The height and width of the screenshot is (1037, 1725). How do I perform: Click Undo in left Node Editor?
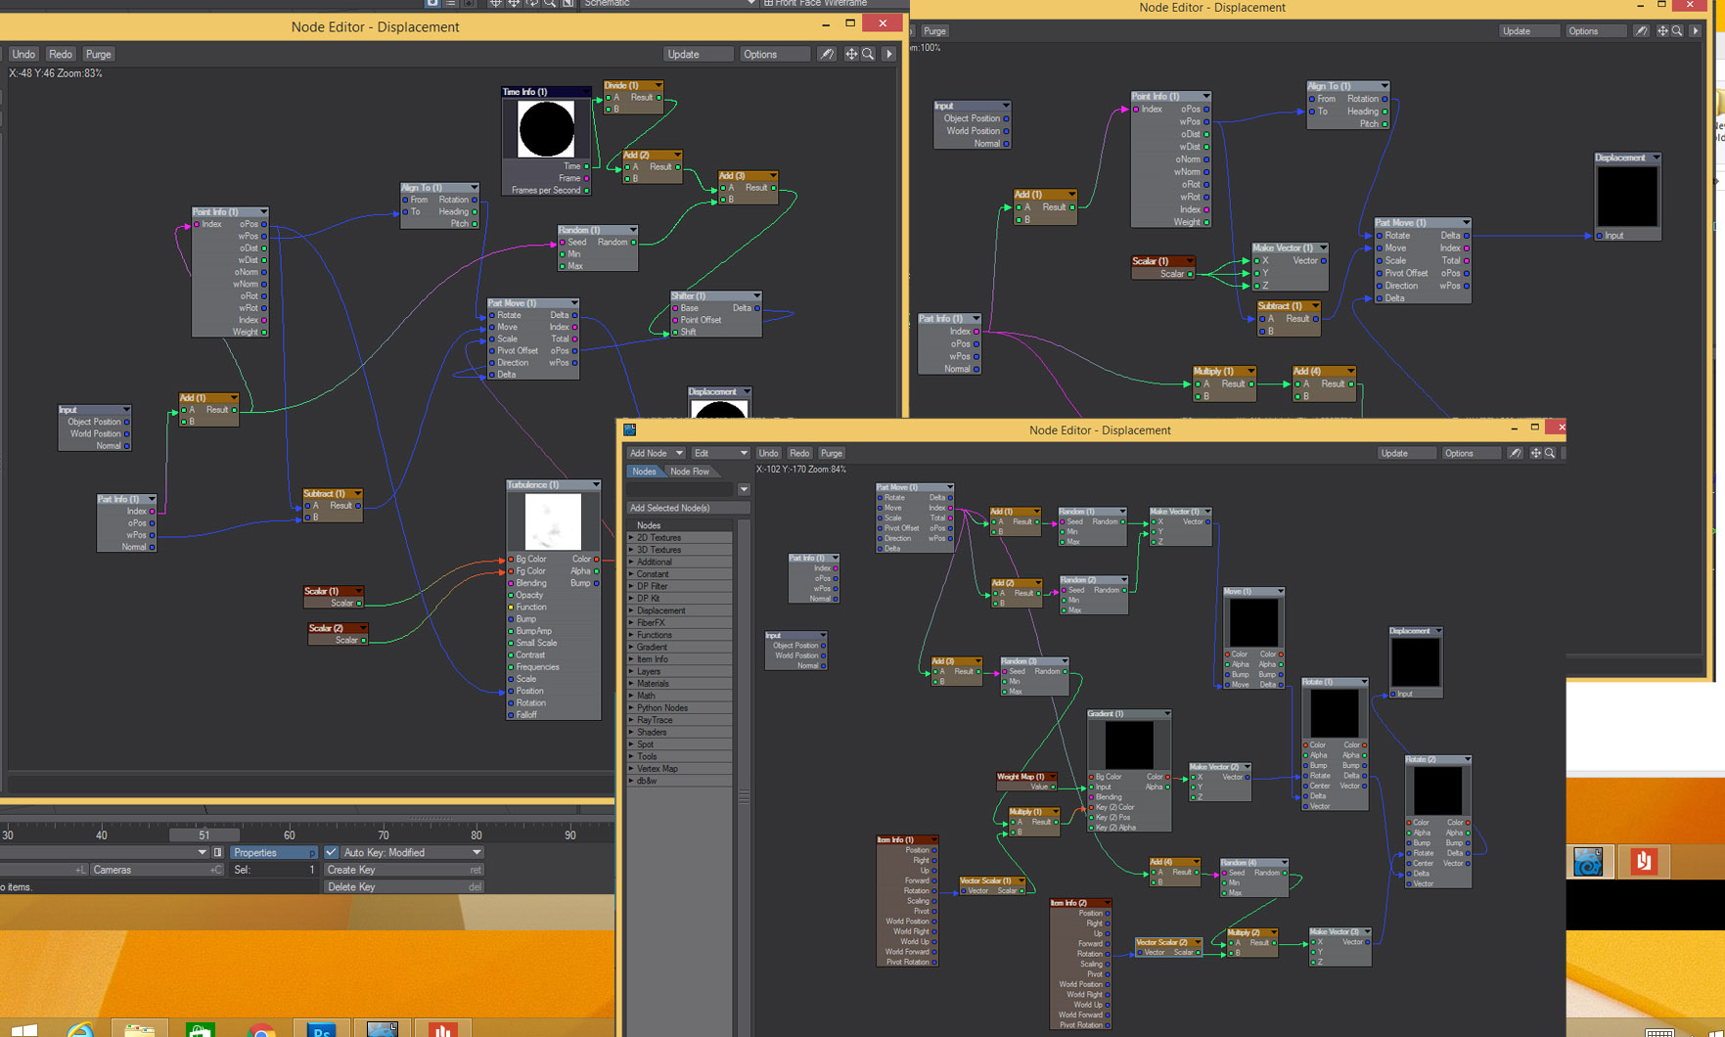click(x=23, y=55)
